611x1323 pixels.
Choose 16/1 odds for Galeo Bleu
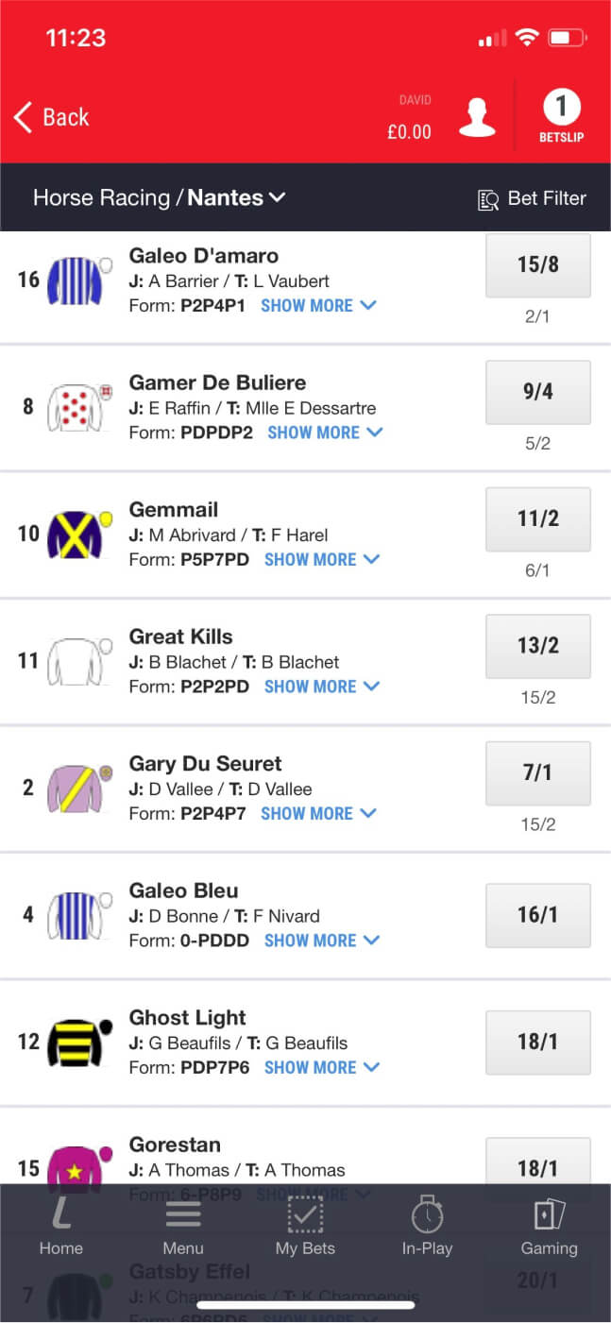tap(537, 915)
